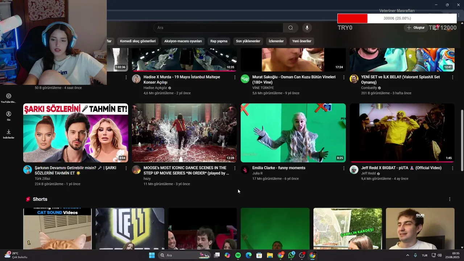Image resolution: width=464 pixels, height=261 pixels.
Task: Go to Türk Zillaz channel name link
Action: [42, 178]
